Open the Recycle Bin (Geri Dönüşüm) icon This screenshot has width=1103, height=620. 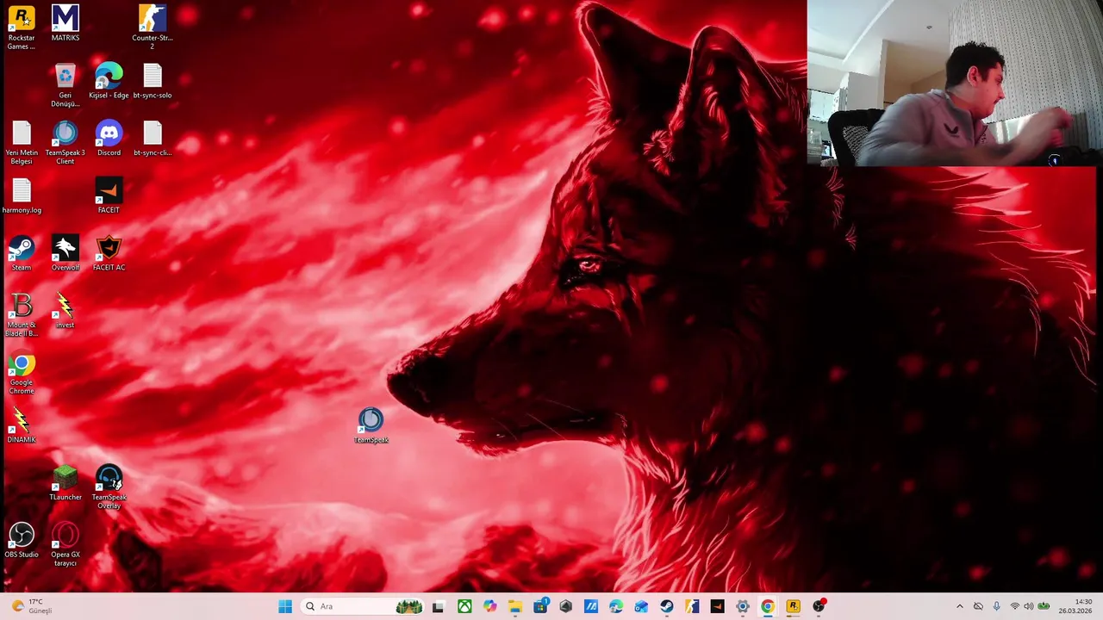pyautogui.click(x=65, y=84)
